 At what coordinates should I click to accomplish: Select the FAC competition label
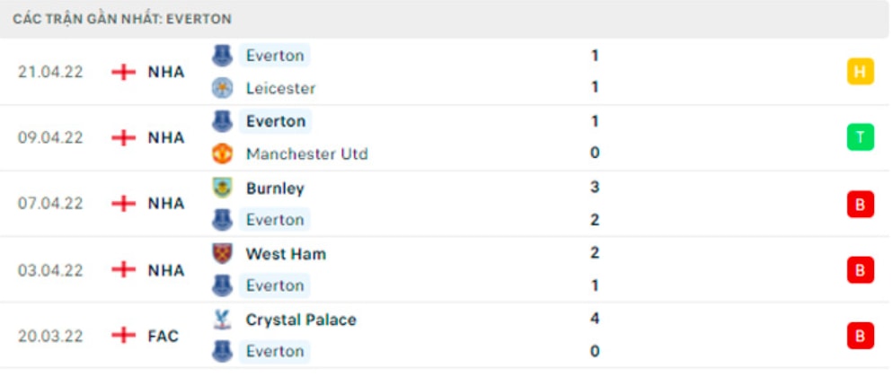pyautogui.click(x=164, y=336)
